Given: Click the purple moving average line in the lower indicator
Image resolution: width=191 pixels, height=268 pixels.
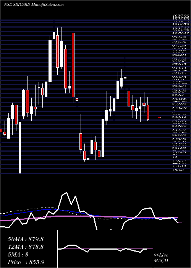Looking at the screenshot, I should 89,217.
